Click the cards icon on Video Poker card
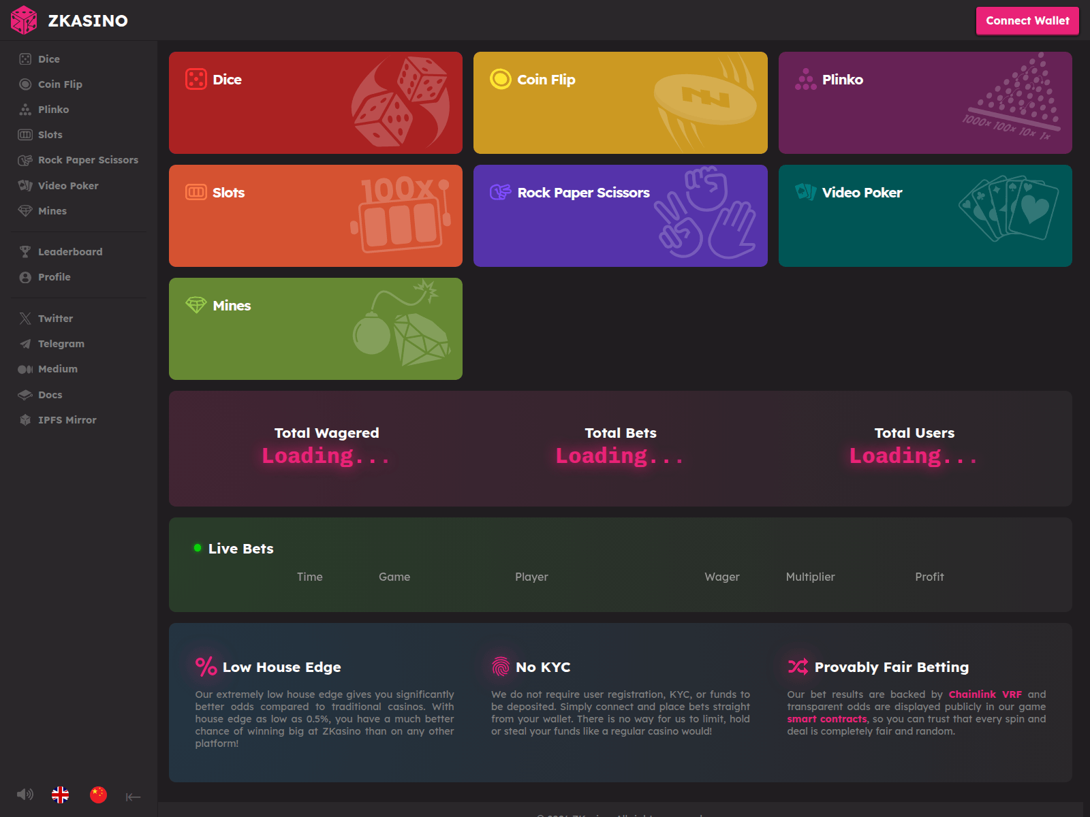Viewport: 1090px width, 817px height. (806, 192)
